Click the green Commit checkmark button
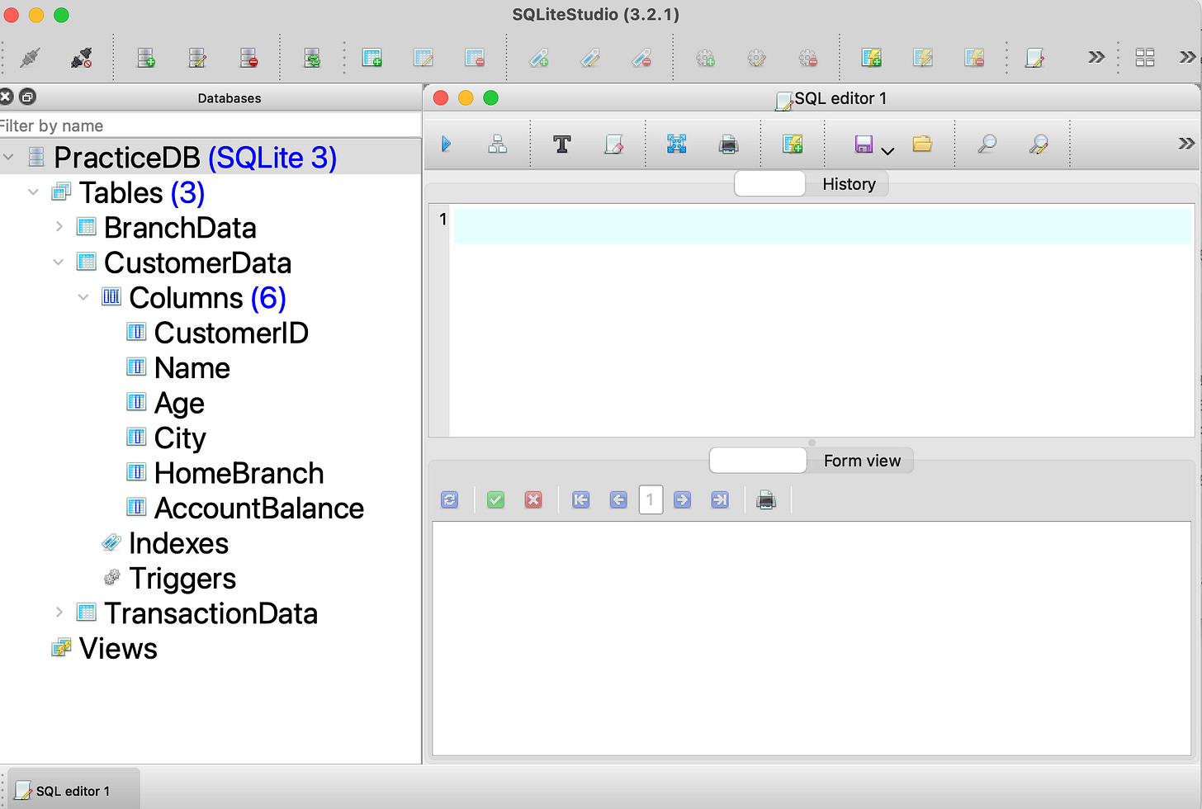This screenshot has width=1202, height=809. (x=495, y=500)
